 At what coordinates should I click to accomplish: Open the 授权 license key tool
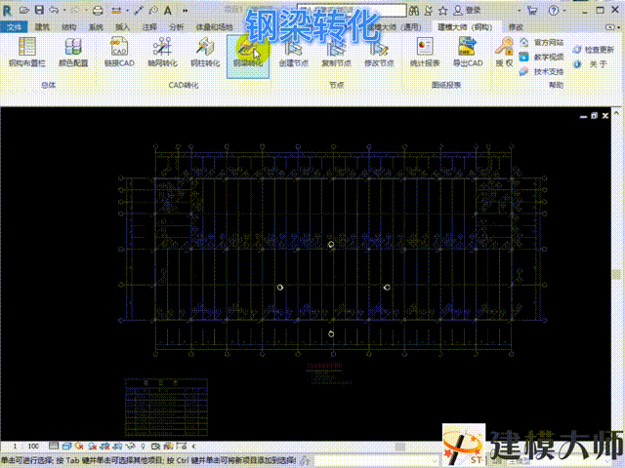pyautogui.click(x=504, y=52)
